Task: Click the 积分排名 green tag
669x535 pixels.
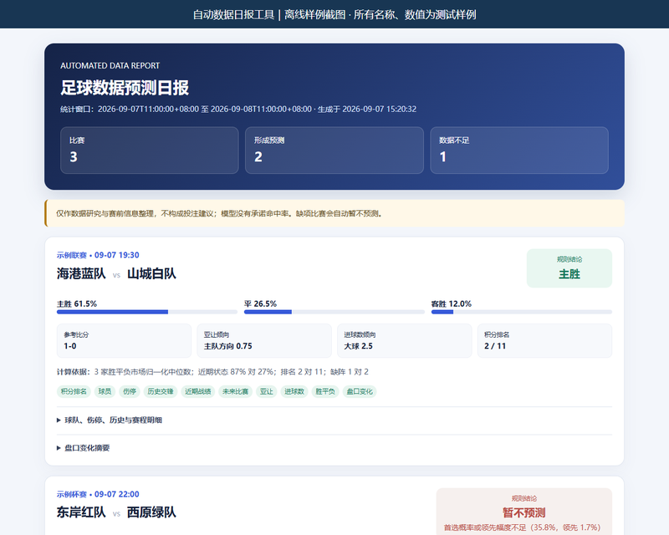Action: point(74,392)
